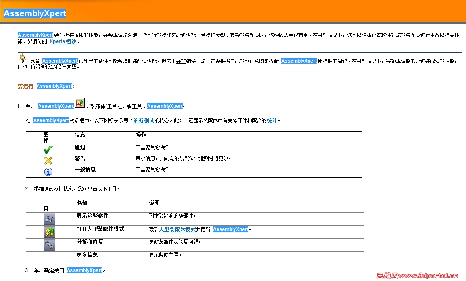Image resolution: width=466 pixels, height=281 pixels.
Task: Open the Xperts 概述 link
Action: [63, 41]
